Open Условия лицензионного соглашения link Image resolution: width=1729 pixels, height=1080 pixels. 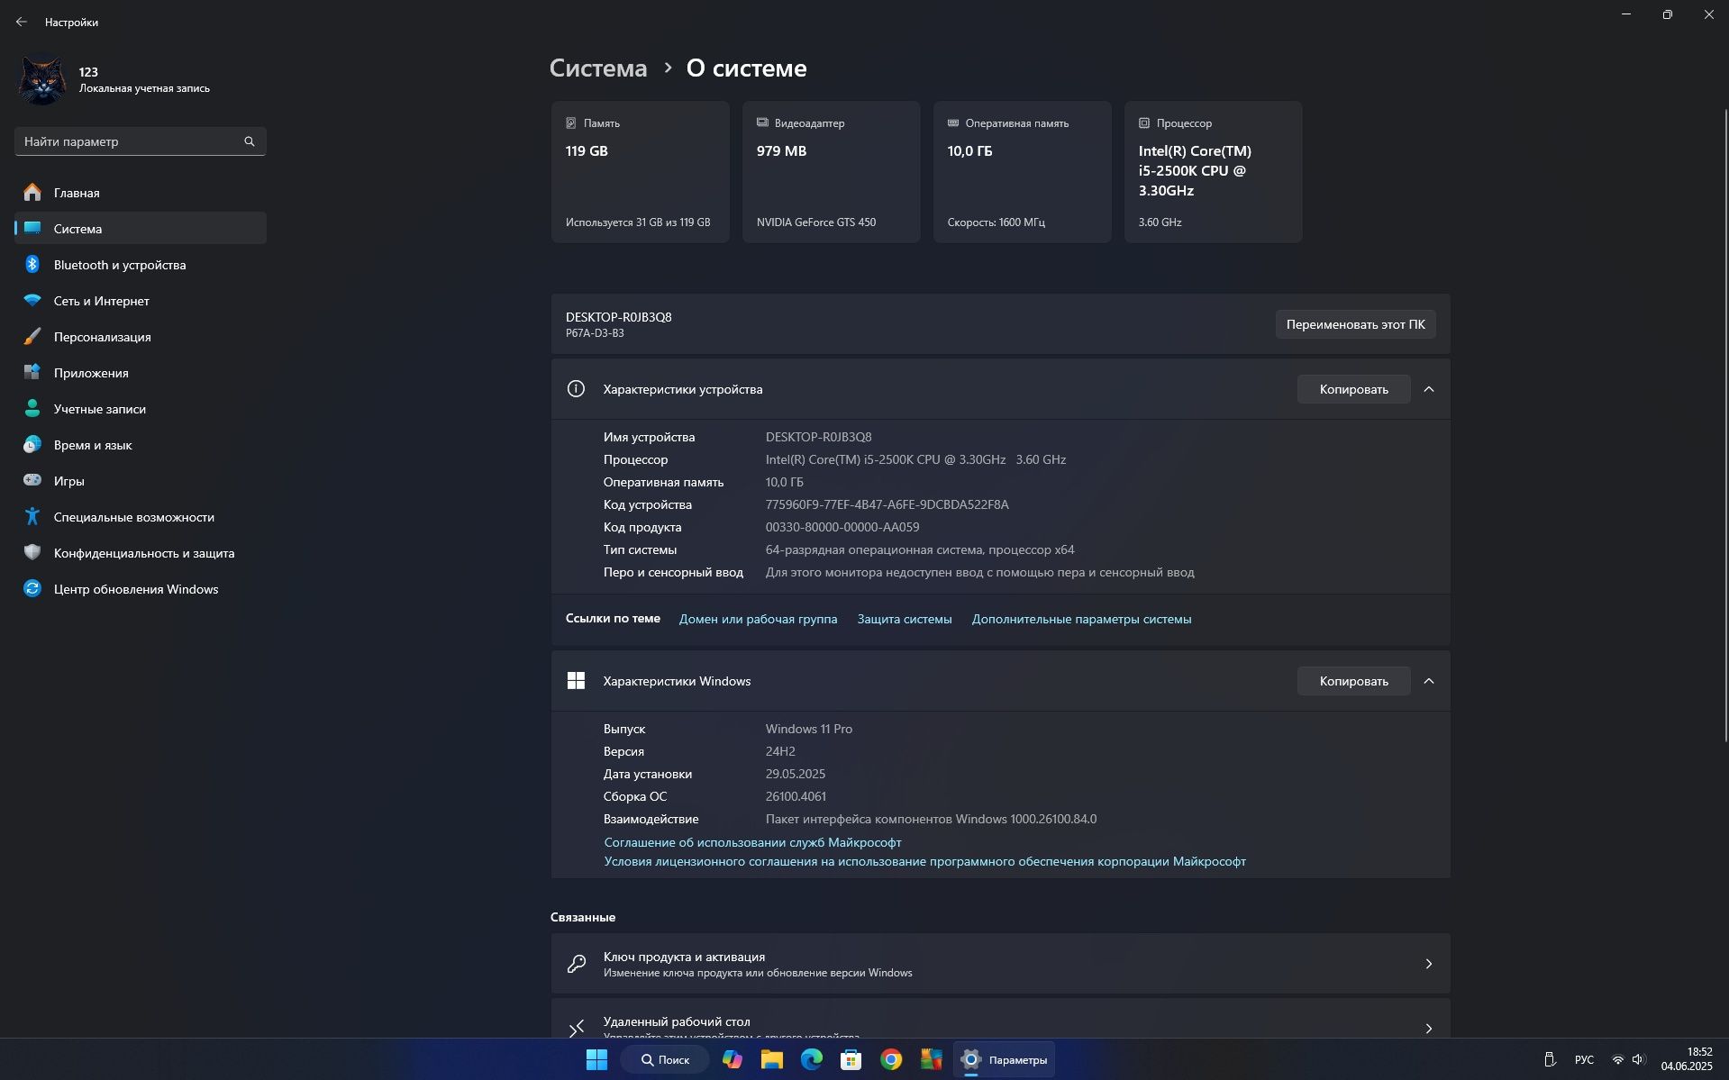[x=924, y=861]
